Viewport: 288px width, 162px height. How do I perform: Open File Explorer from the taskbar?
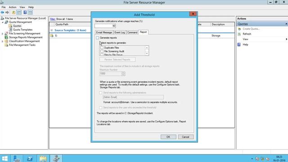(43, 158)
